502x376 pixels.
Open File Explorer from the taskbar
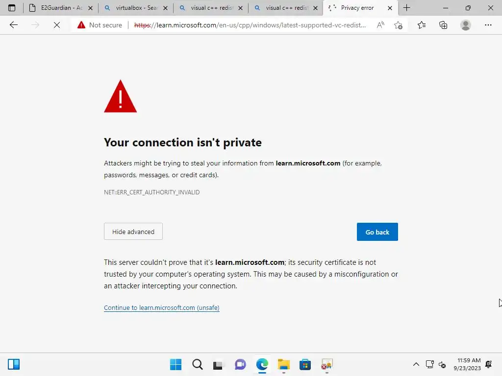284,364
